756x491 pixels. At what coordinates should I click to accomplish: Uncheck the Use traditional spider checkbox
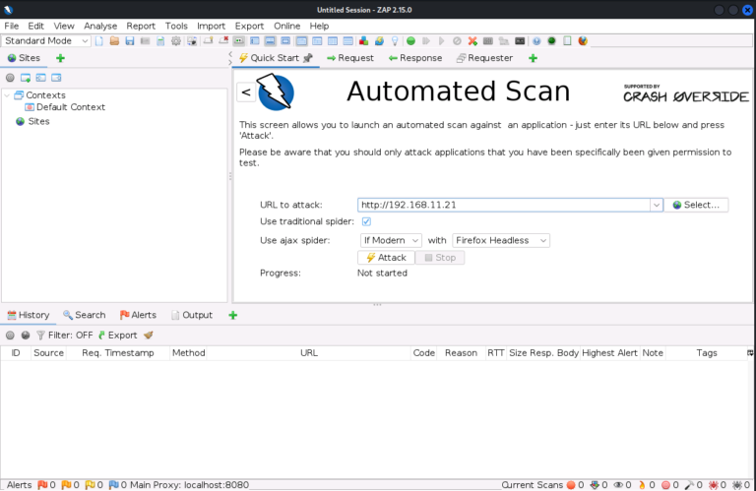[366, 221]
